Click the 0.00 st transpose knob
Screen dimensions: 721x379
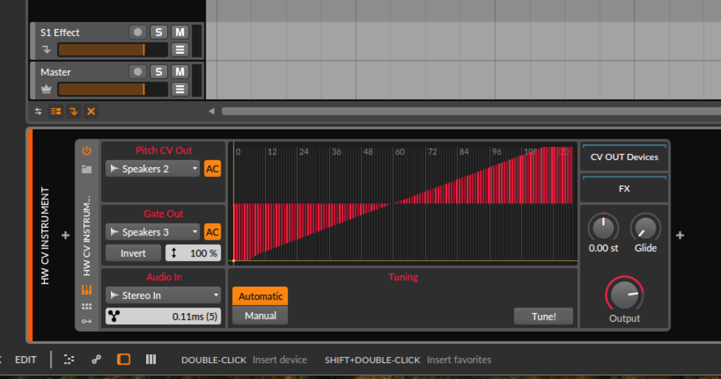603,227
